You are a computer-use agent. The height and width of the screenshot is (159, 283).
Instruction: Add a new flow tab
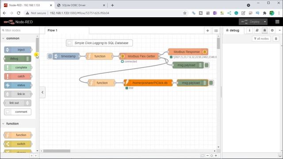207,30
